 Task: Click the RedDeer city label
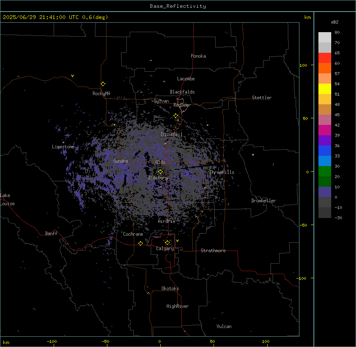click(x=182, y=105)
